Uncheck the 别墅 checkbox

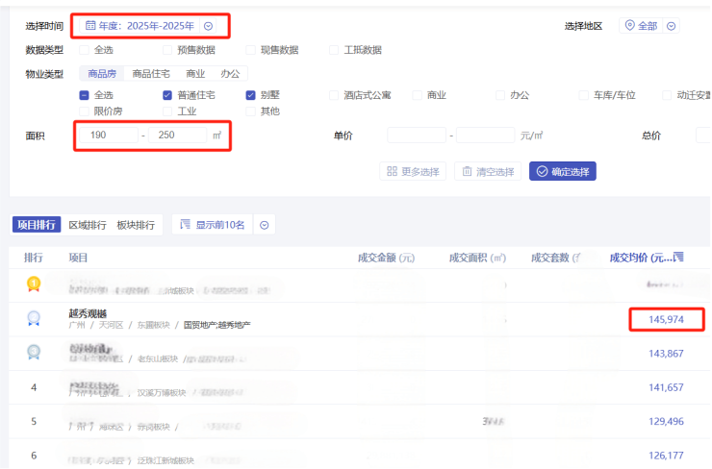click(251, 95)
